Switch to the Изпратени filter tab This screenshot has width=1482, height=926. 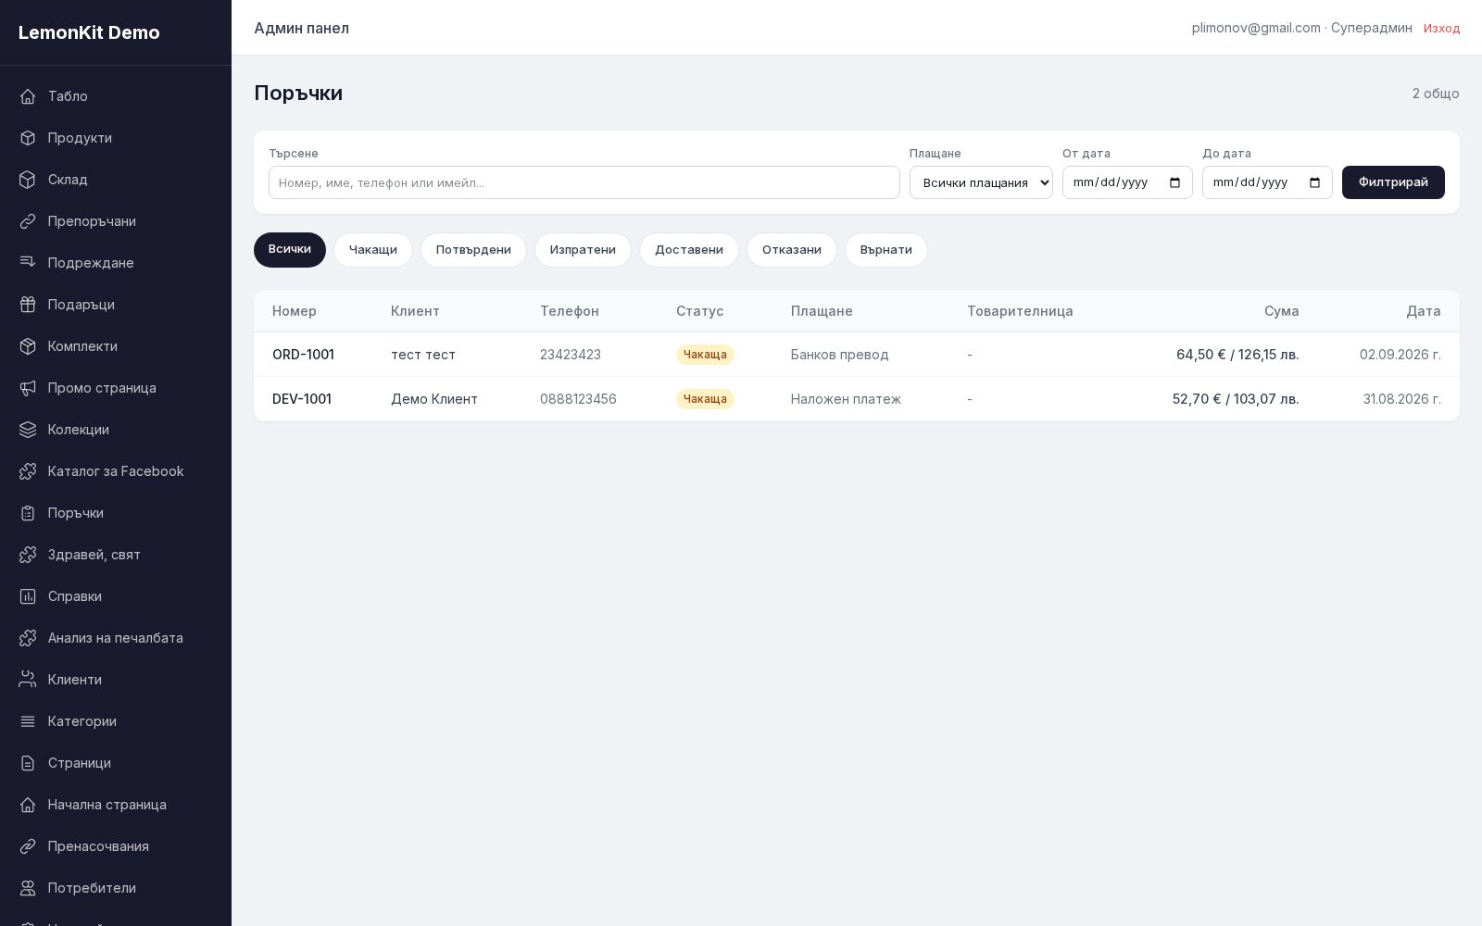pos(583,250)
